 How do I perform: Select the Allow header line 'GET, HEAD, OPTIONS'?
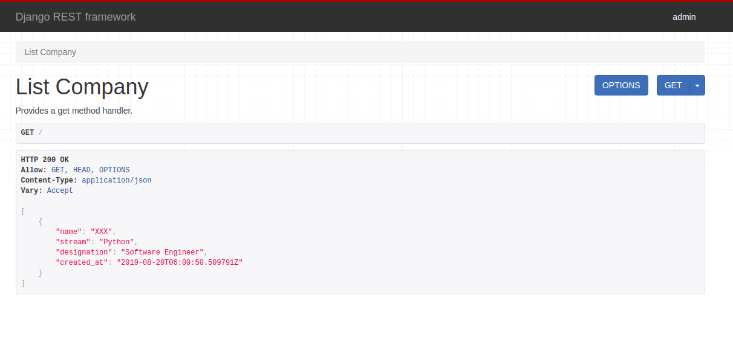point(75,170)
